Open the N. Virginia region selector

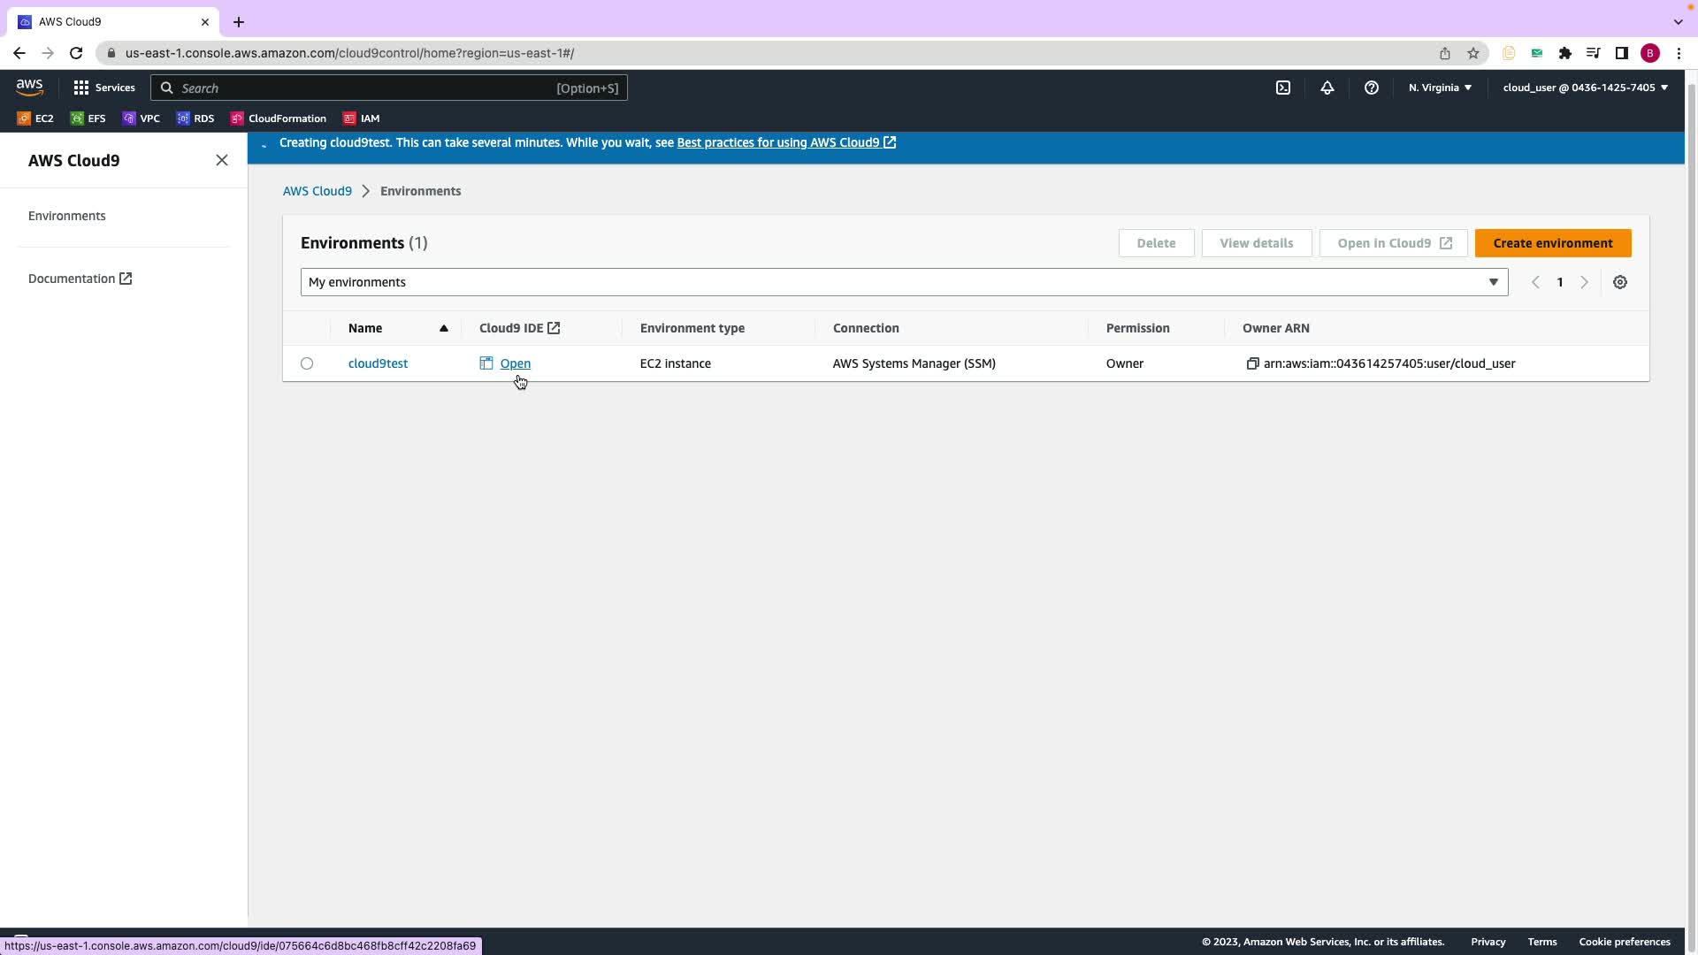click(1440, 88)
